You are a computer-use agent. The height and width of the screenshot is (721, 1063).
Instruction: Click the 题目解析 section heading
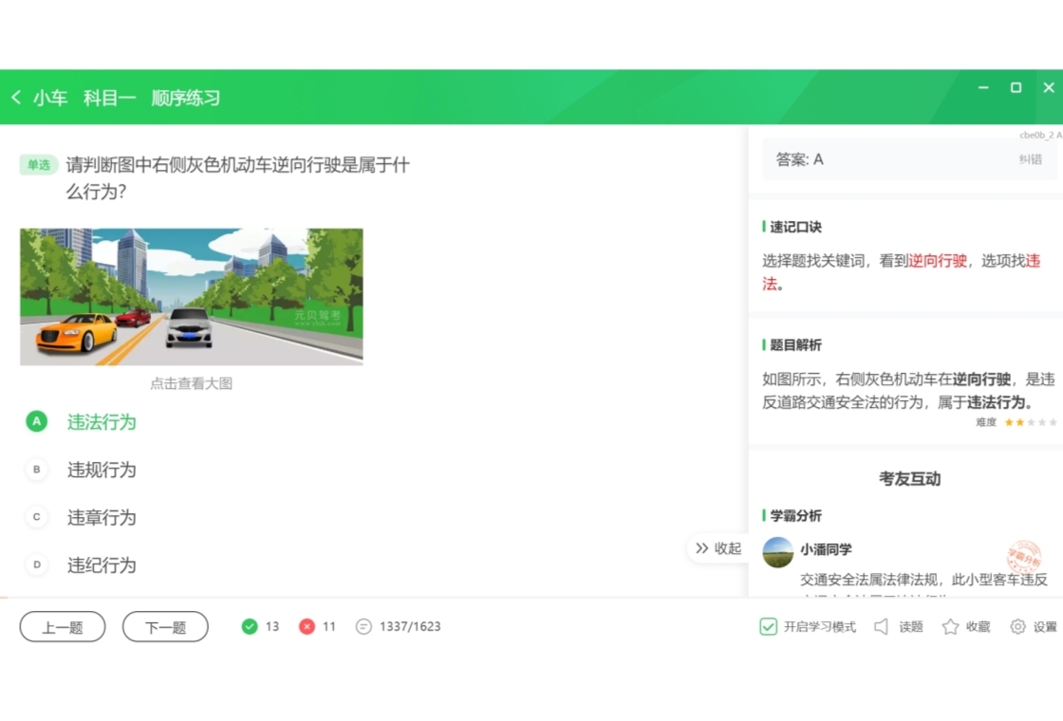(x=795, y=345)
